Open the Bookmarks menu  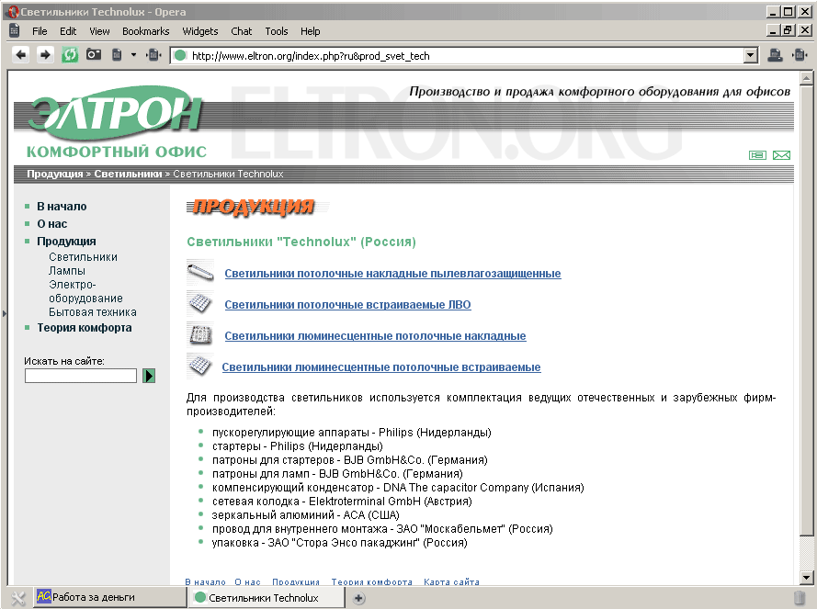(146, 31)
